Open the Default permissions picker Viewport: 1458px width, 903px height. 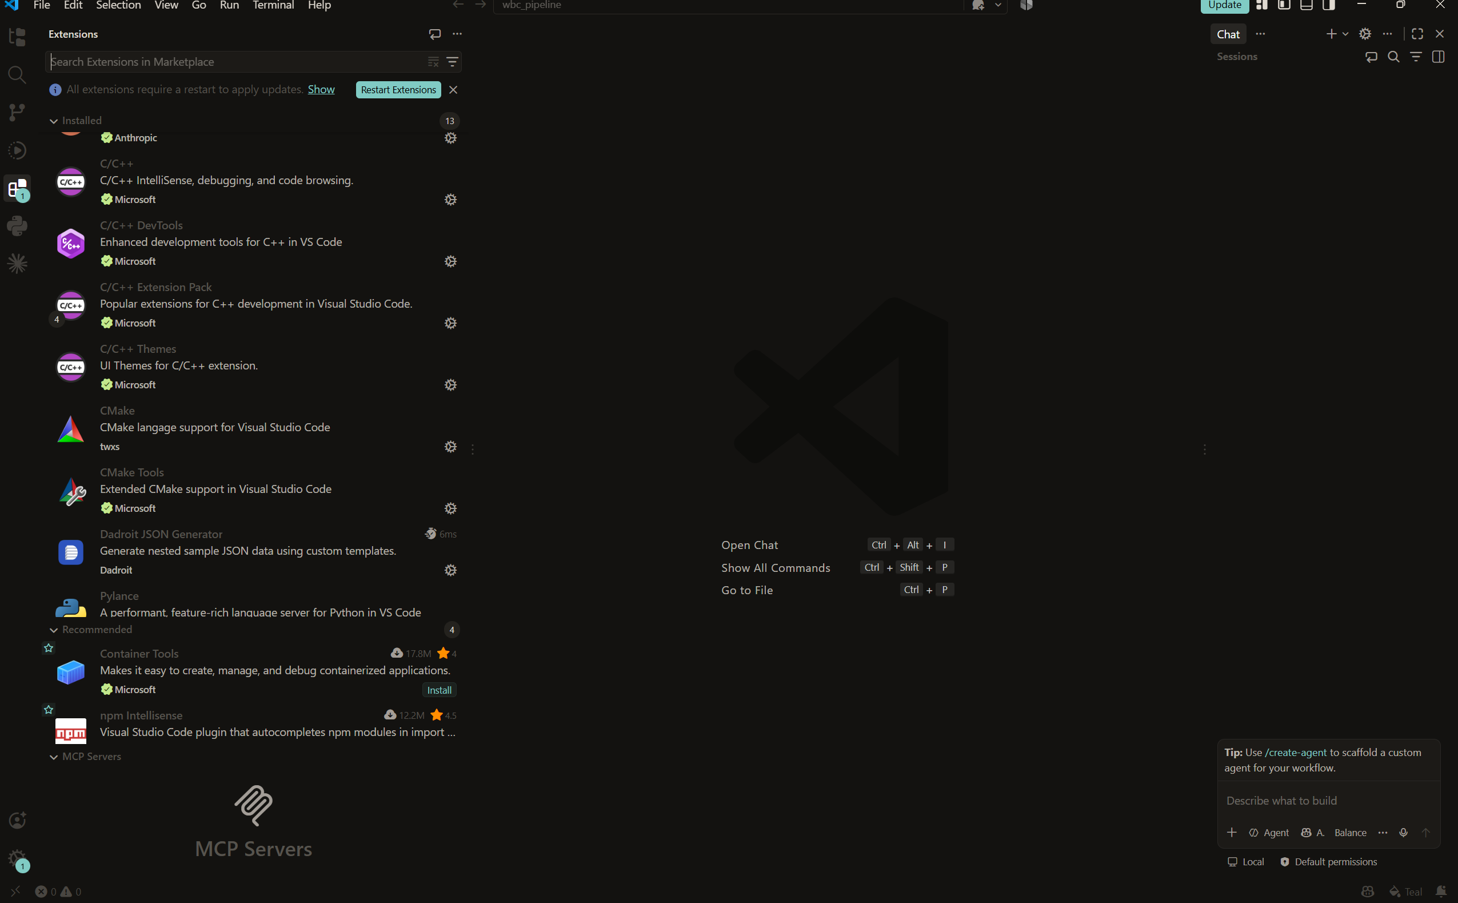[x=1328, y=862]
